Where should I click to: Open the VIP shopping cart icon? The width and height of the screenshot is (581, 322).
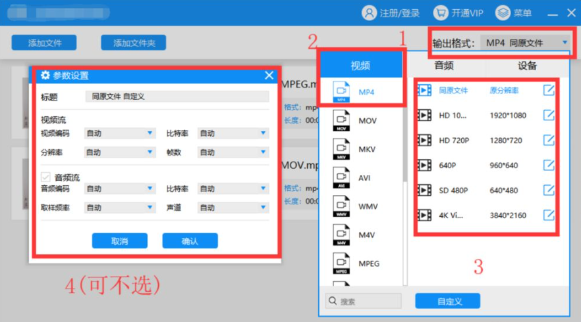[x=441, y=13]
